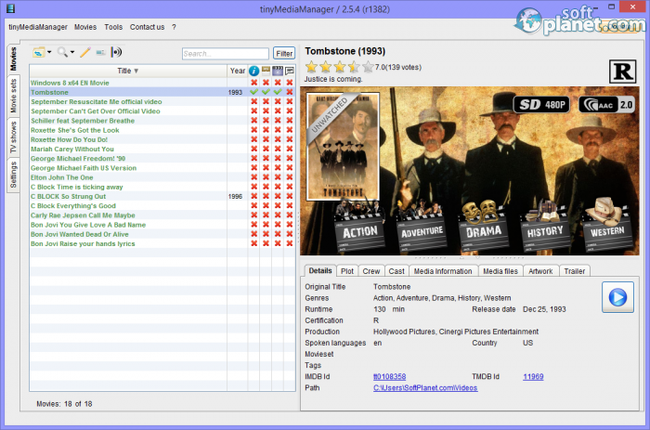Open the Artwork tab
Screen dimensions: 650x430
point(540,271)
